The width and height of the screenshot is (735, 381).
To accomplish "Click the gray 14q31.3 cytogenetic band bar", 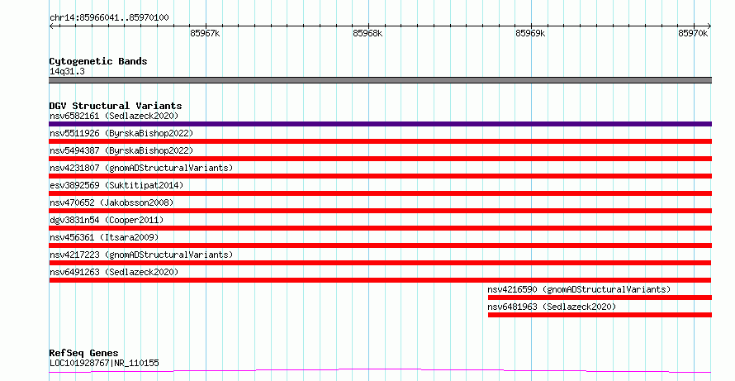I will pos(380,80).
